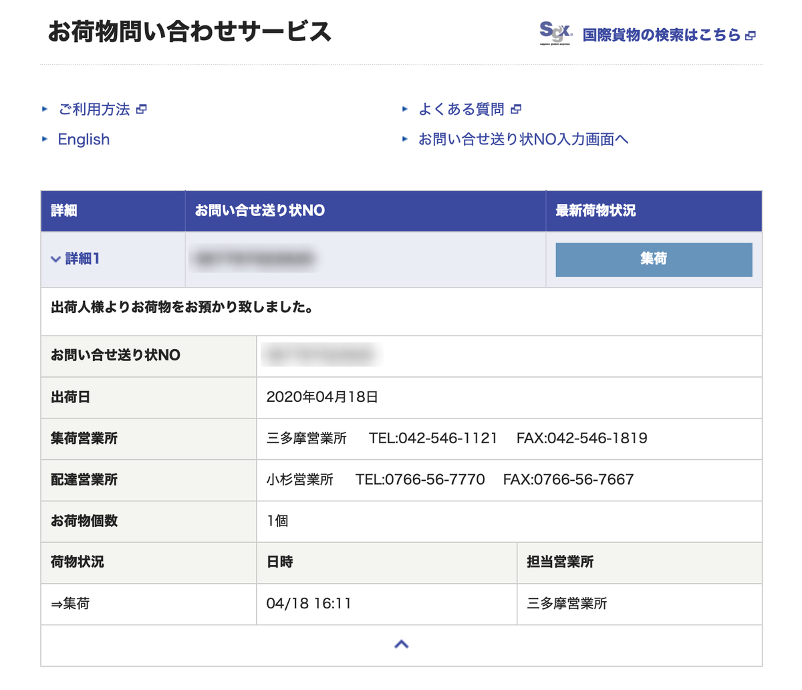
Task: Click external-link icon next to ご利用方法
Action: point(141,109)
